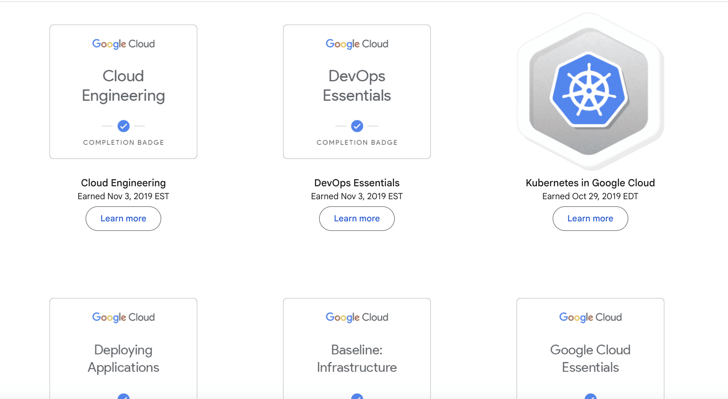Click 'COMPLETION BADGE' label on DevOps Essentials card
728x399 pixels.
pos(357,143)
